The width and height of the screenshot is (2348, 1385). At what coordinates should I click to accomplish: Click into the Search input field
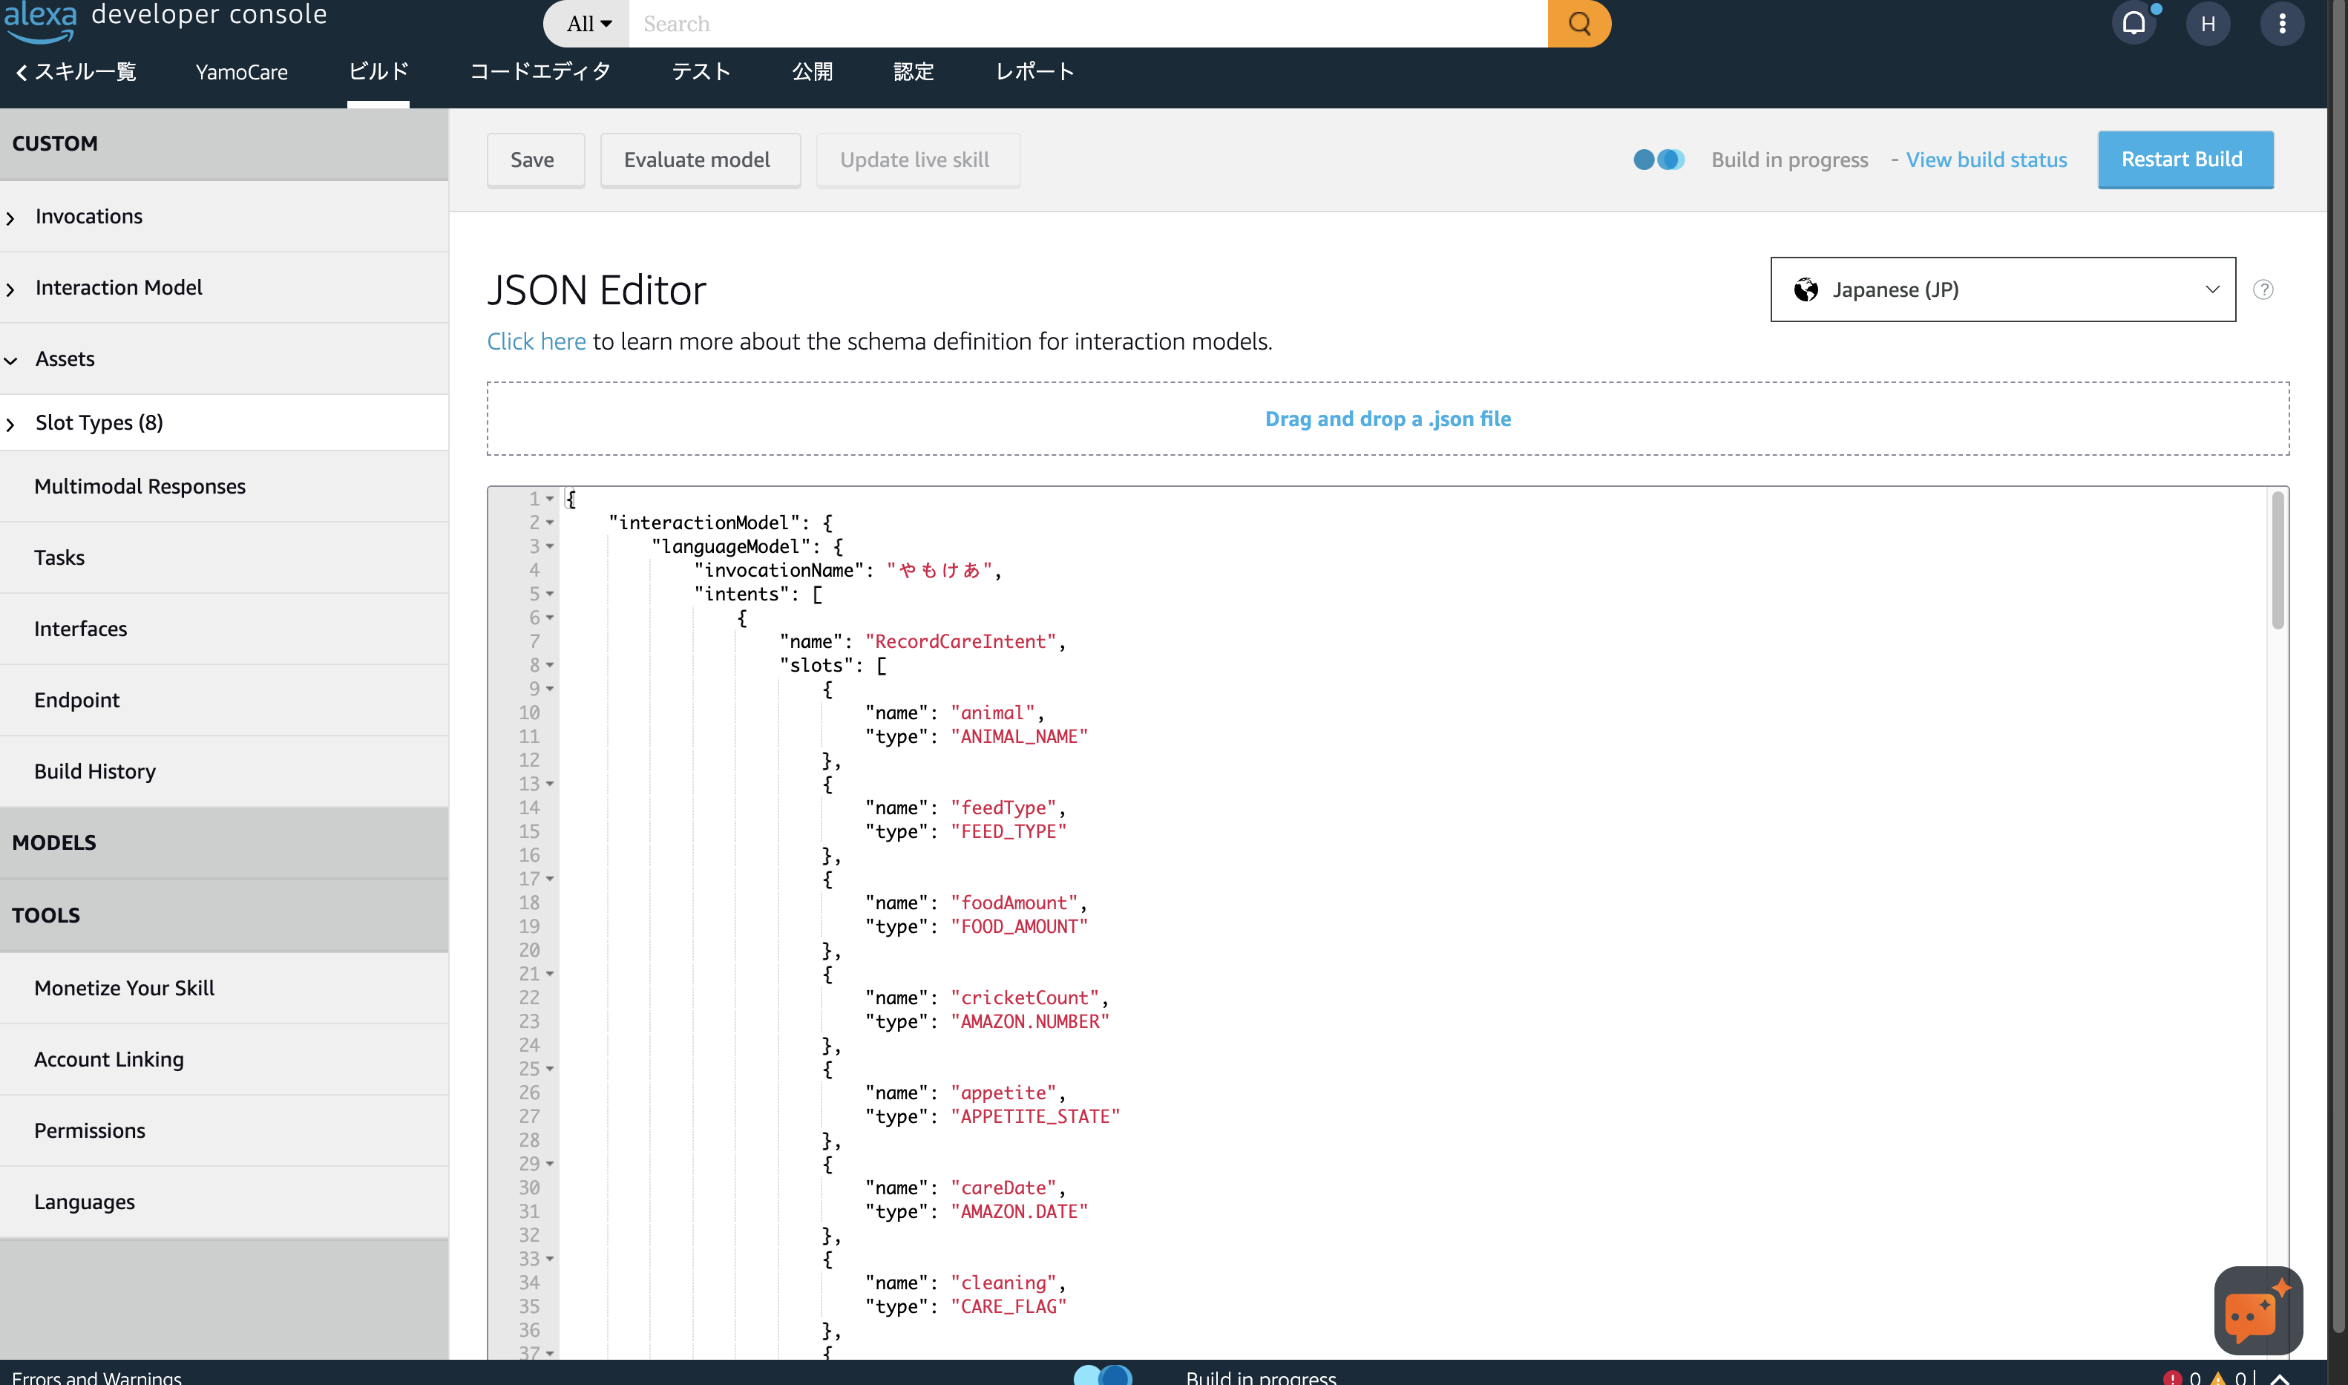tap(1088, 23)
